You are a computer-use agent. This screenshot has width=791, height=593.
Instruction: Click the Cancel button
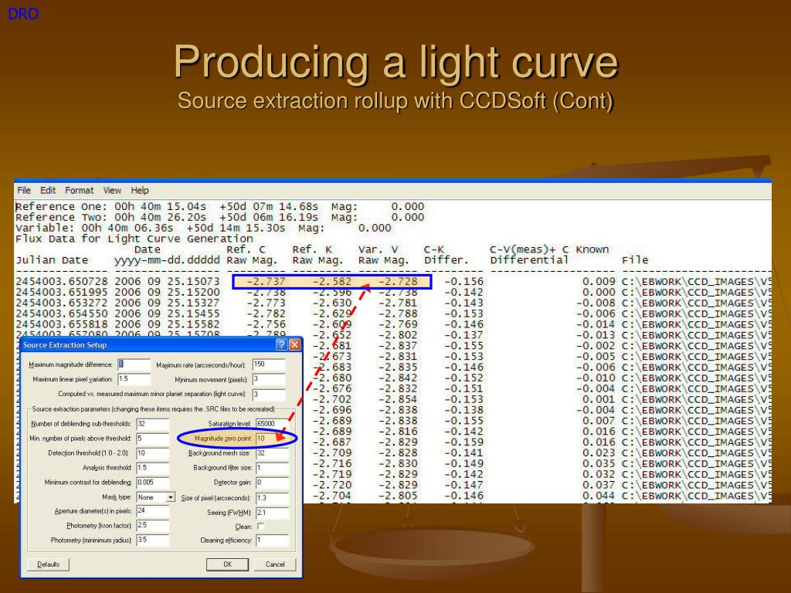[275, 564]
